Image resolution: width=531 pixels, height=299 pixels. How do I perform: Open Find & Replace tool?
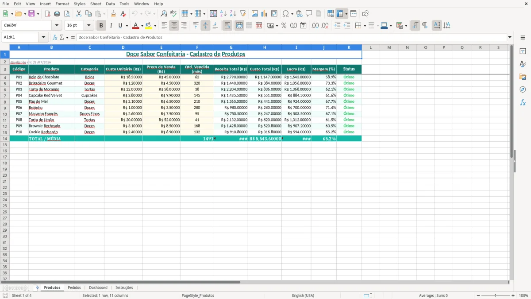pos(164,14)
